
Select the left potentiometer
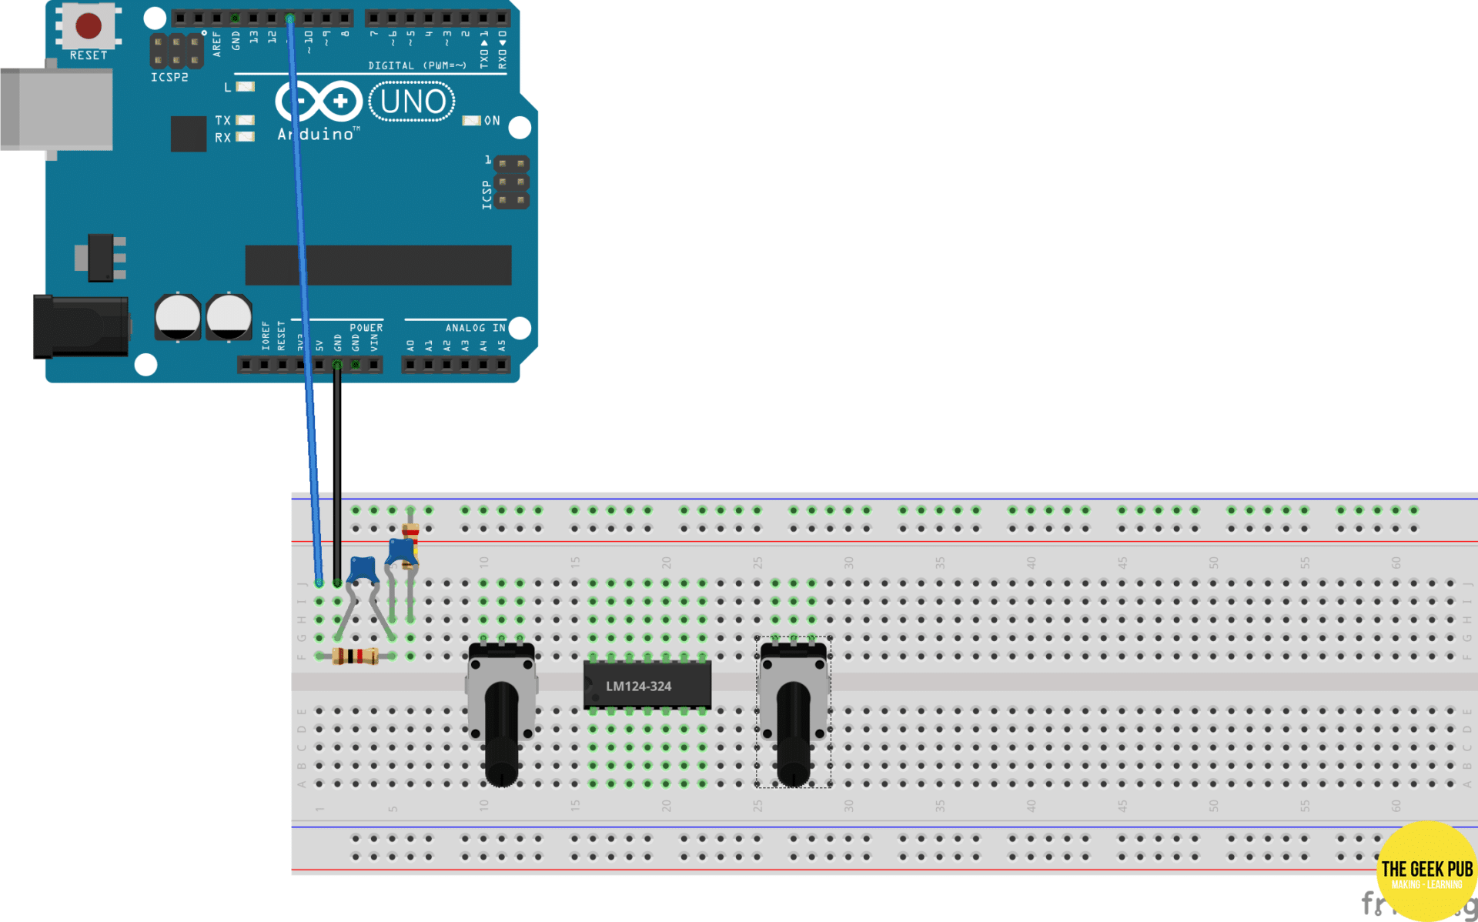coord(502,714)
